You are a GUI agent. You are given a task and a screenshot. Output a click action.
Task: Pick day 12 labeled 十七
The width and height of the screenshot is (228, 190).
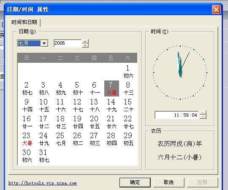point(78,105)
